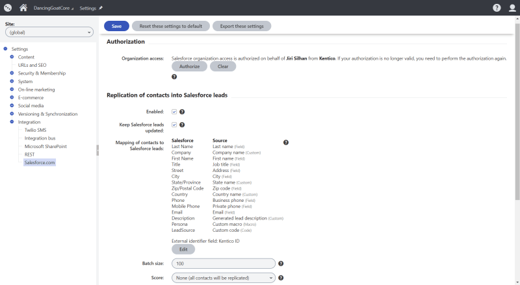Select REST settings
The width and height of the screenshot is (520, 285).
click(x=29, y=155)
